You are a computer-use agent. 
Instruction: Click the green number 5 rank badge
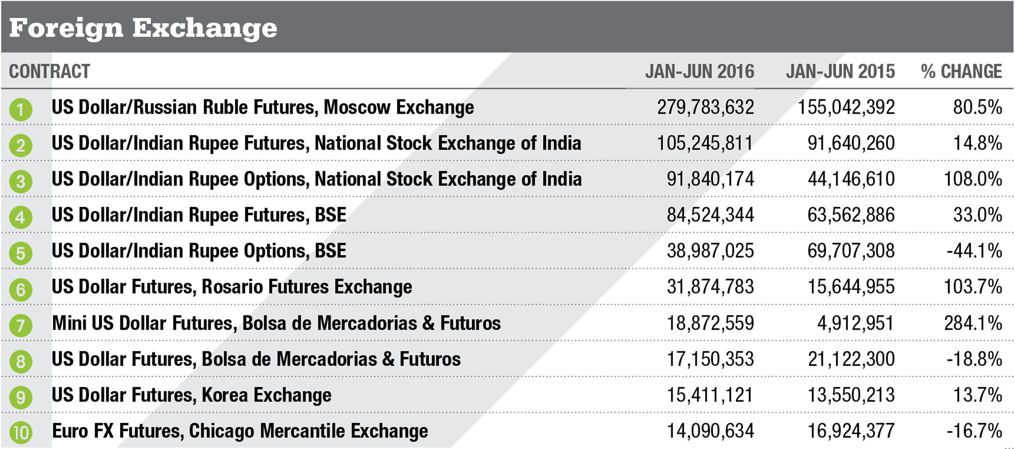click(x=21, y=253)
